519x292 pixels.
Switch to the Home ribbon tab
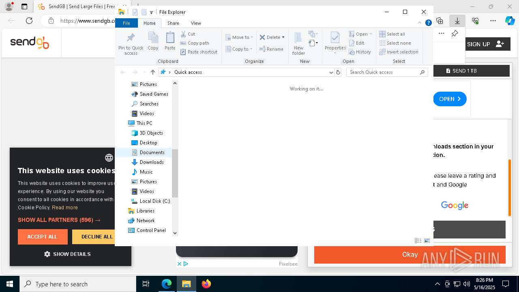coord(149,23)
